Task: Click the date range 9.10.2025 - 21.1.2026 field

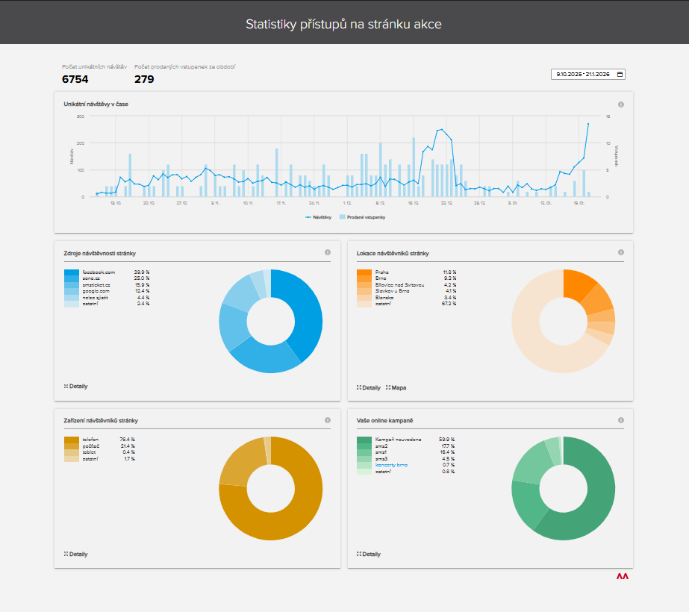Action: point(583,75)
